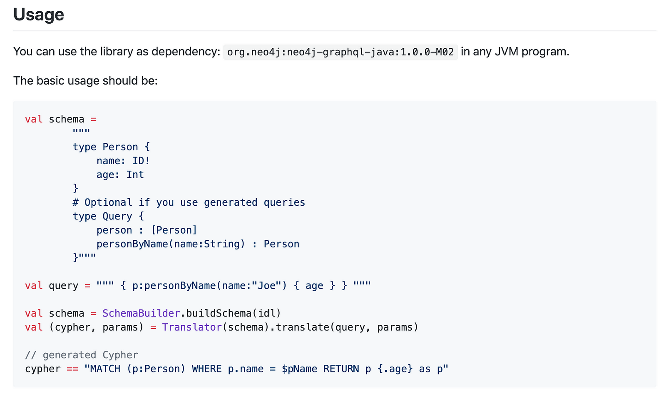The height and width of the screenshot is (394, 666).
Task: Click the MATCH (p:Person) Cypher string
Action: click(x=266, y=369)
